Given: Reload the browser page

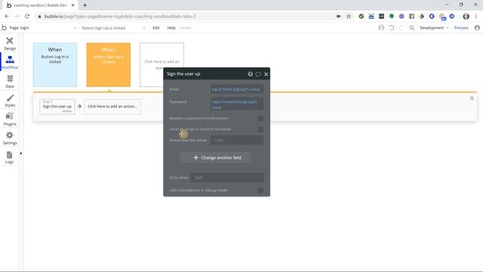Looking at the screenshot, I should click(27, 17).
